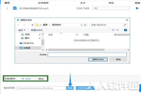
Task: Select 此电脑 in the navigation pane
Action: pyautogui.click(x=27, y=48)
